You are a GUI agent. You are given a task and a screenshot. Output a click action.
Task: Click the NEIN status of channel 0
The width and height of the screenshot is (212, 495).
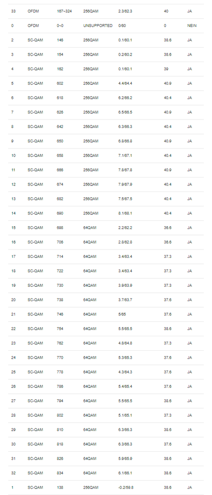192,26
